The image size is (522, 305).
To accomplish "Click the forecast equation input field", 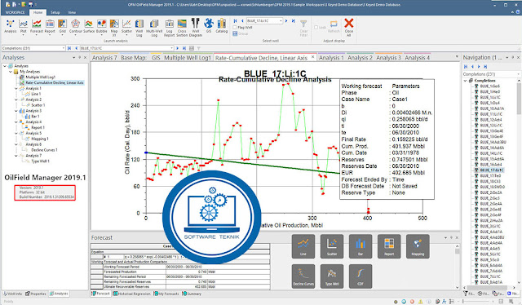I will pos(197,257).
